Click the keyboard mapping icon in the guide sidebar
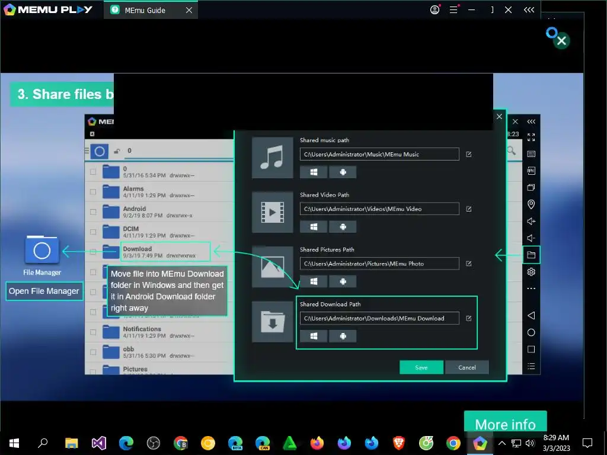Viewport: 607px width, 455px height. click(531, 154)
